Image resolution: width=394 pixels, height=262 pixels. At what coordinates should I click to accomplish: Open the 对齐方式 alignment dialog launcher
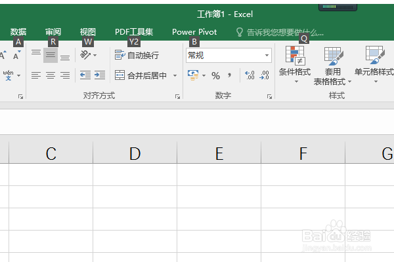point(177,96)
